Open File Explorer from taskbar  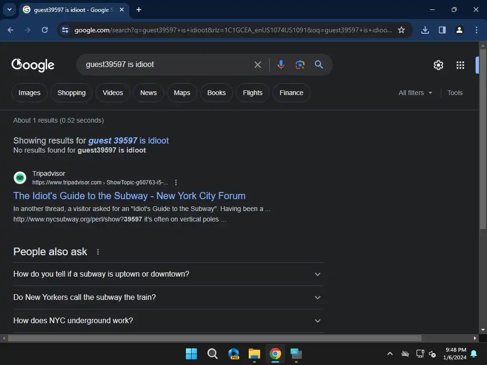tap(254, 354)
